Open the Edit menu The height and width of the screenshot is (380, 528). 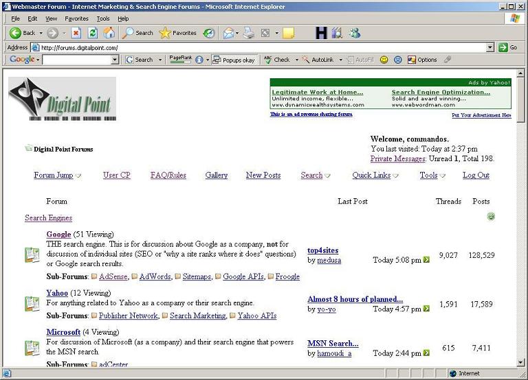[x=32, y=19]
